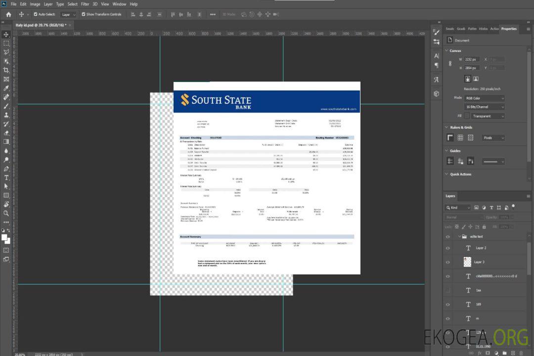Screen dimensions: 534x356
Task: Open the layer filter Kind dropdown
Action: point(458,208)
